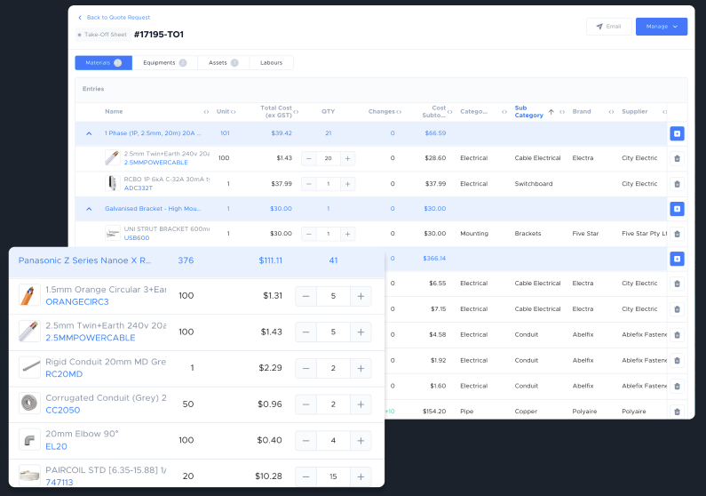The width and height of the screenshot is (706, 496).
Task: Collapse the Galvanised Bracket group row
Action: coord(89,209)
